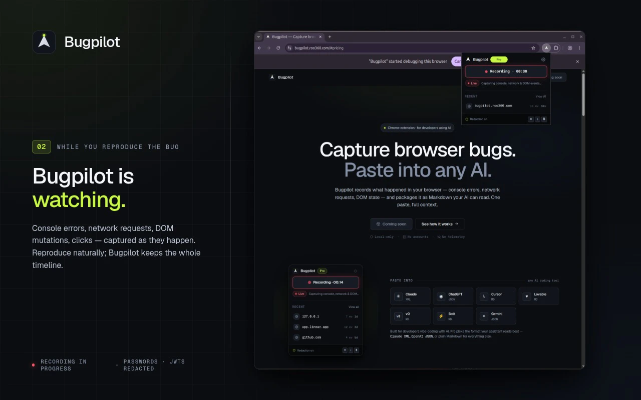Reload the page with the refresh icon
This screenshot has width=641, height=400.
click(x=278, y=48)
